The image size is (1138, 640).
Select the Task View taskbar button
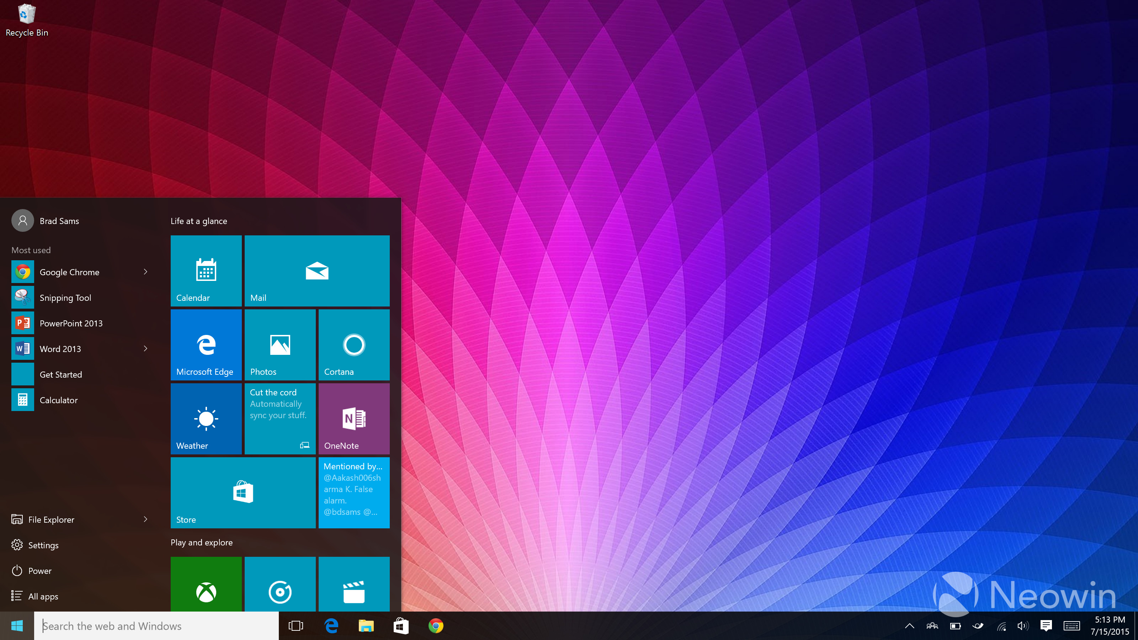click(x=296, y=626)
